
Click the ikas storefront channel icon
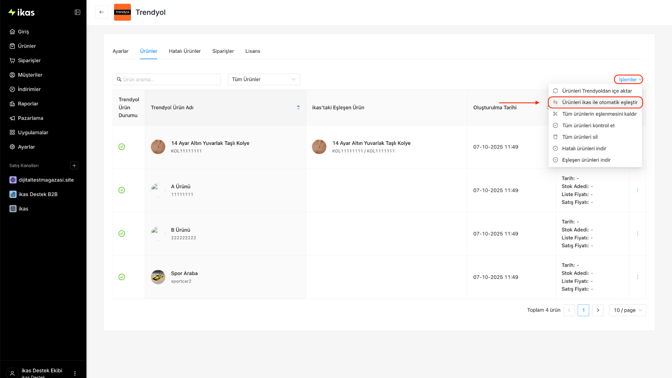click(x=13, y=209)
